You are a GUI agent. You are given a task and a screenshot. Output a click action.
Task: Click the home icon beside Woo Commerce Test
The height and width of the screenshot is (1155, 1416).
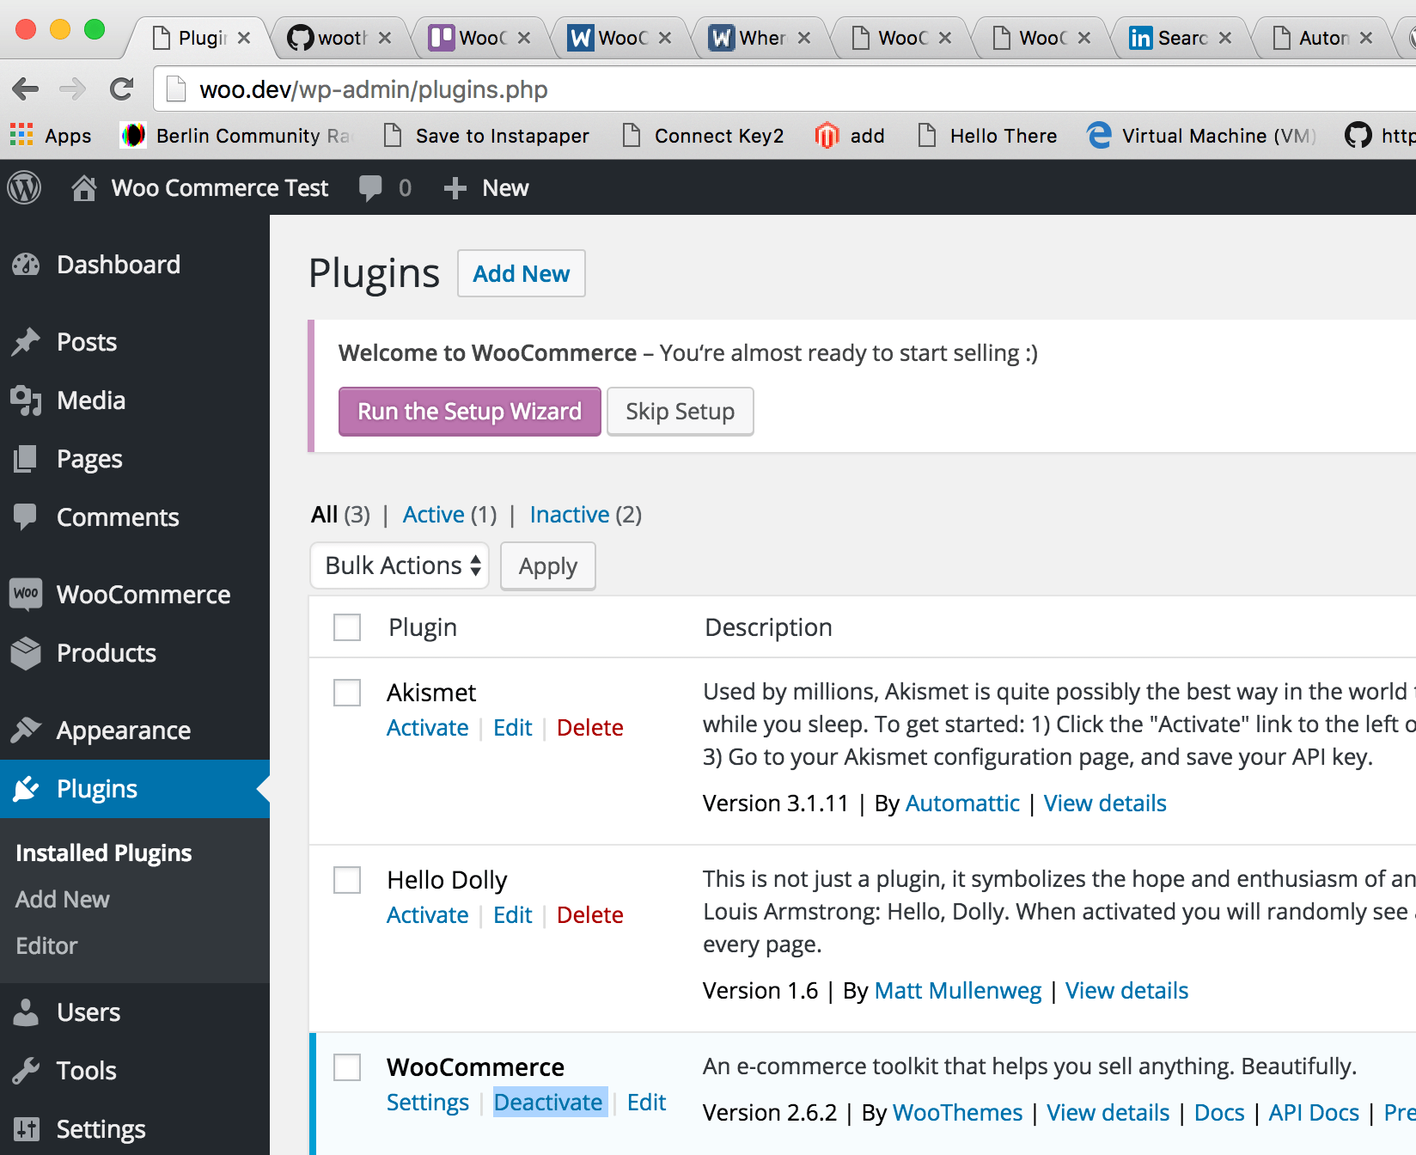(83, 187)
